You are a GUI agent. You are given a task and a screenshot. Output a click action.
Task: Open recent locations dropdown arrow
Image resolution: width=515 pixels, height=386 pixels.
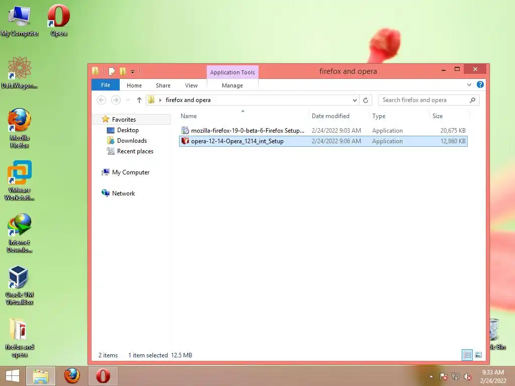(x=128, y=100)
